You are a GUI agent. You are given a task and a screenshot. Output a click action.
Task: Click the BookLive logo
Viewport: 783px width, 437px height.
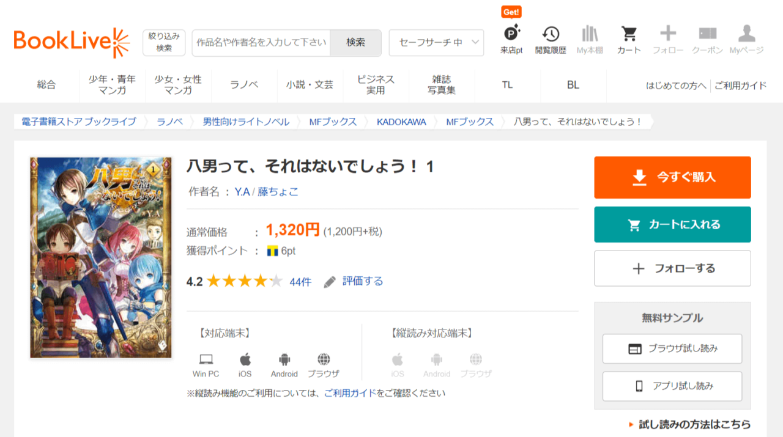point(72,43)
